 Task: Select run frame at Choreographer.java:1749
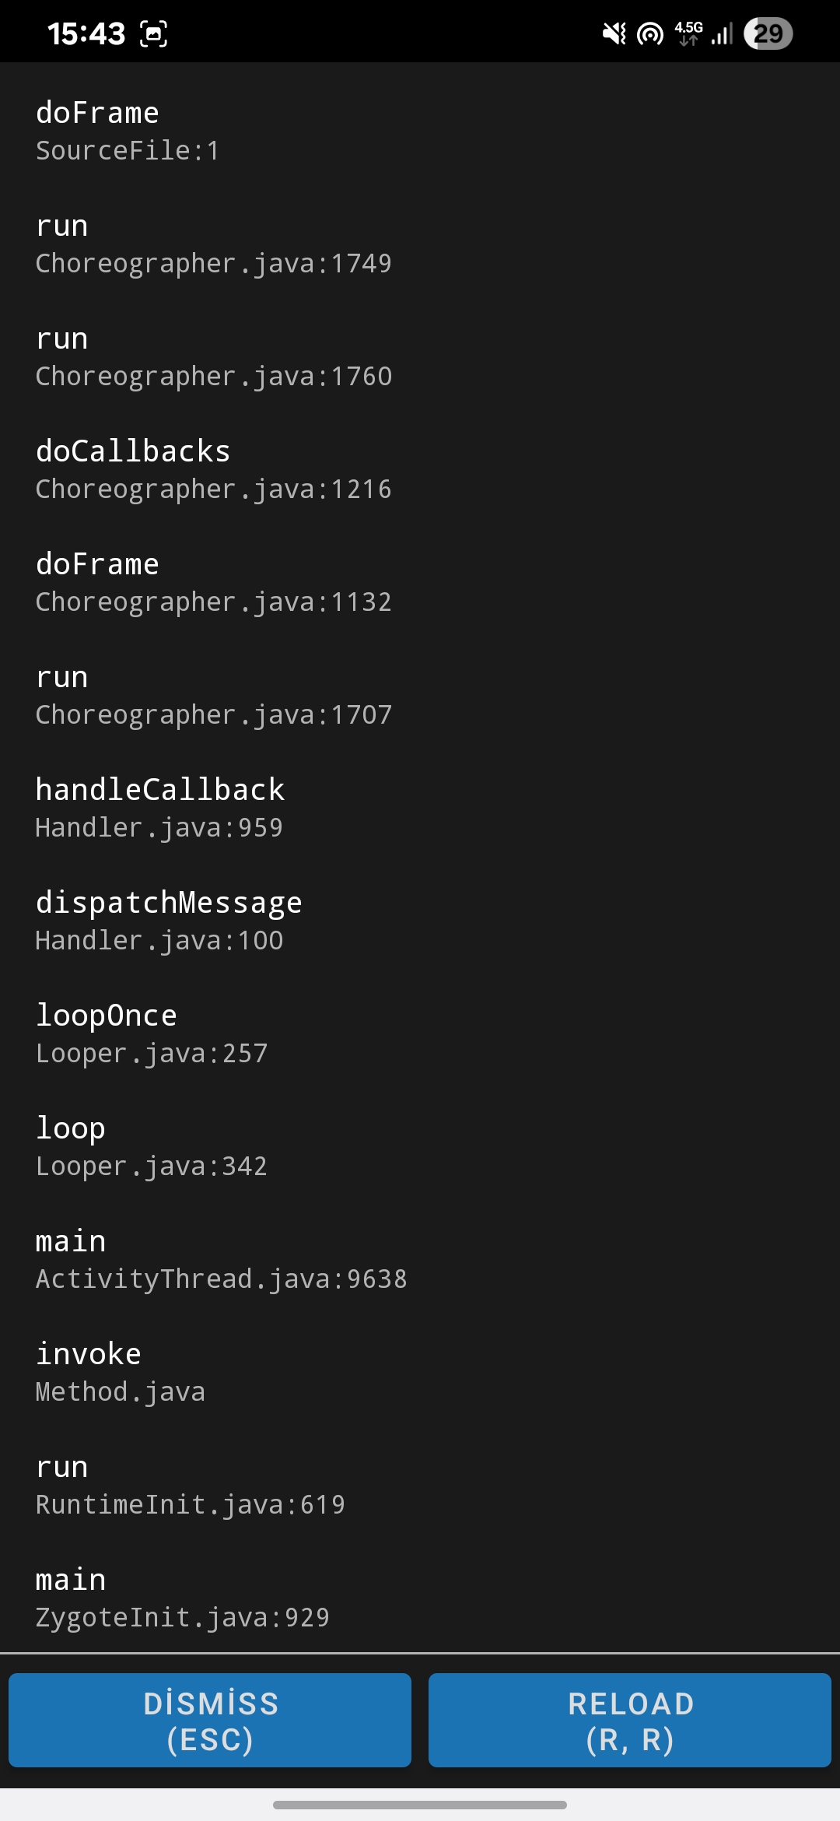point(420,244)
